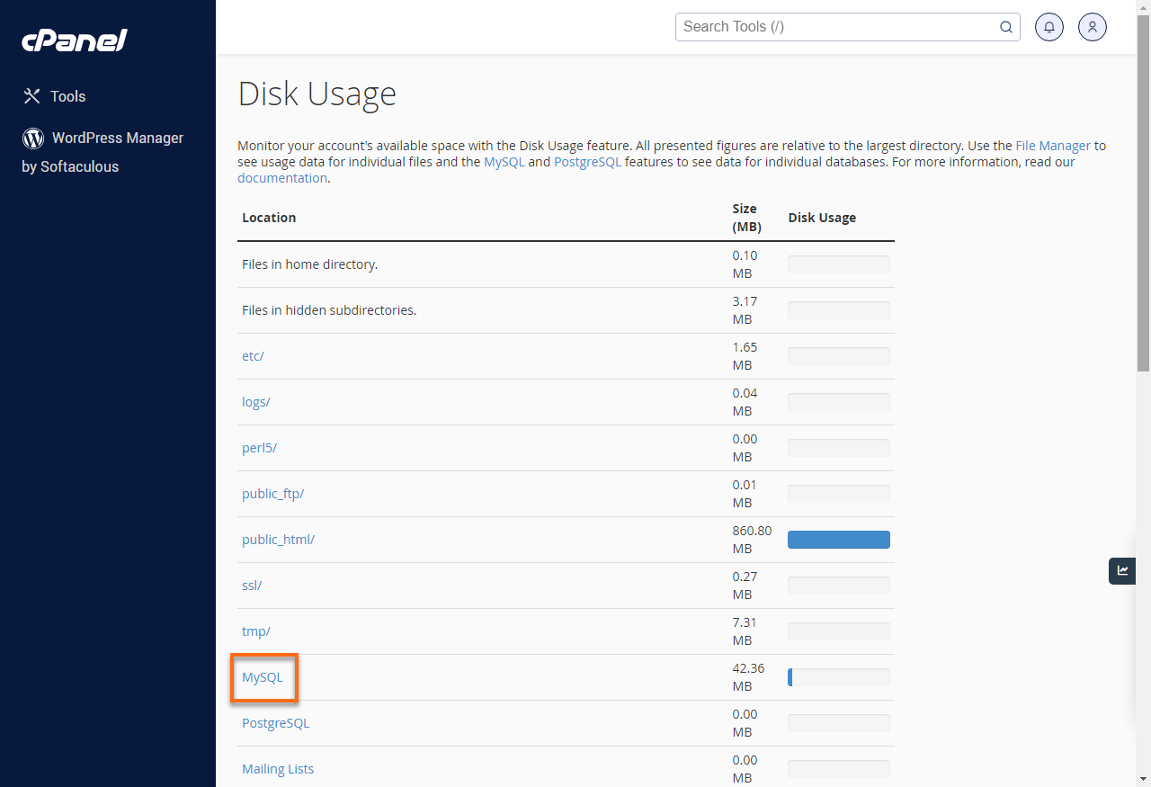
Task: Open the PostgreSQL database usage row
Action: pos(275,722)
